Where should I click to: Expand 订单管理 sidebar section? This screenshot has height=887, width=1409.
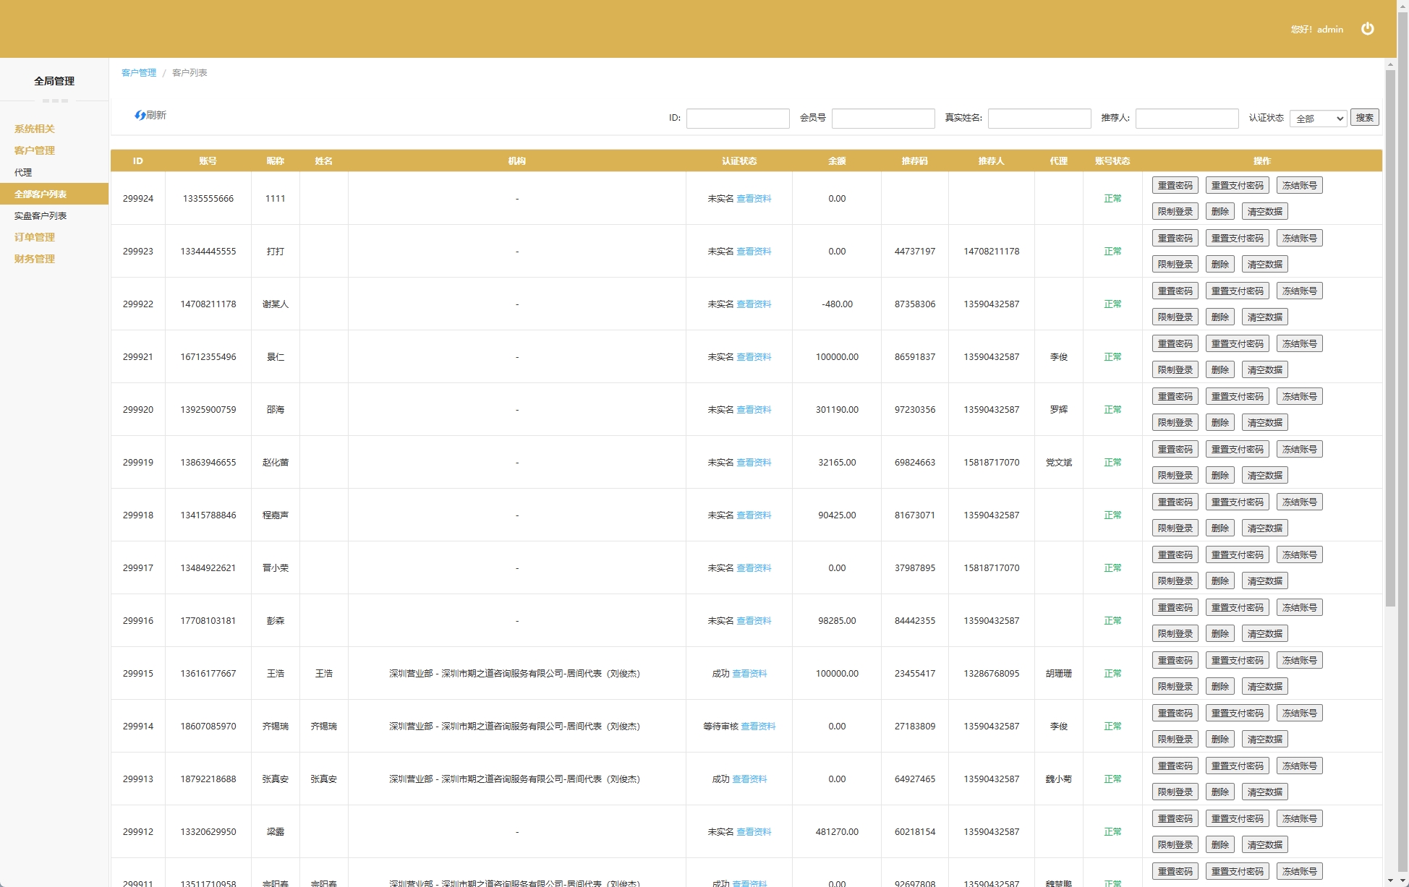click(x=35, y=237)
